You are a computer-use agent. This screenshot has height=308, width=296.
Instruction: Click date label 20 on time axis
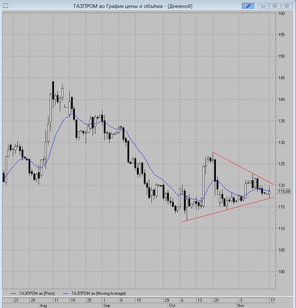tap(216, 300)
